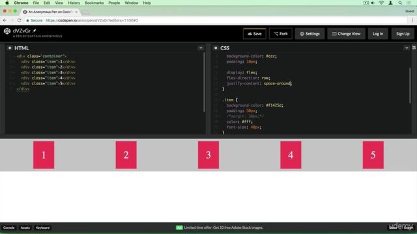Screen dimensions: 417x234
Task: Open CSS editor settings gear
Action: click(x=216, y=48)
